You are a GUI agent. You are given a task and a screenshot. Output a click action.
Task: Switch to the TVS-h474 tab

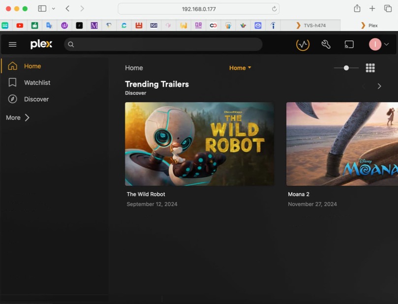(311, 26)
